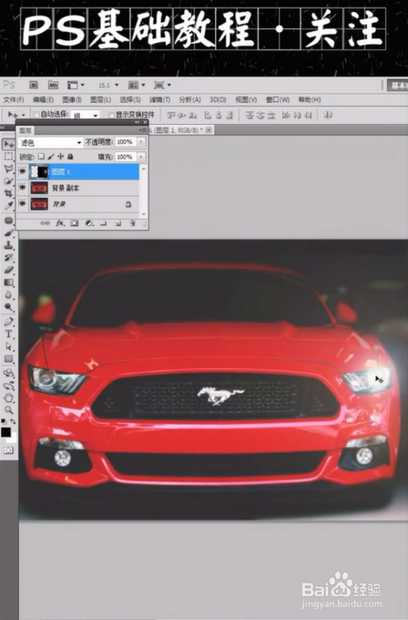Select the Rectangular Marquee tool
This screenshot has width=408, height=620.
pos(8,157)
